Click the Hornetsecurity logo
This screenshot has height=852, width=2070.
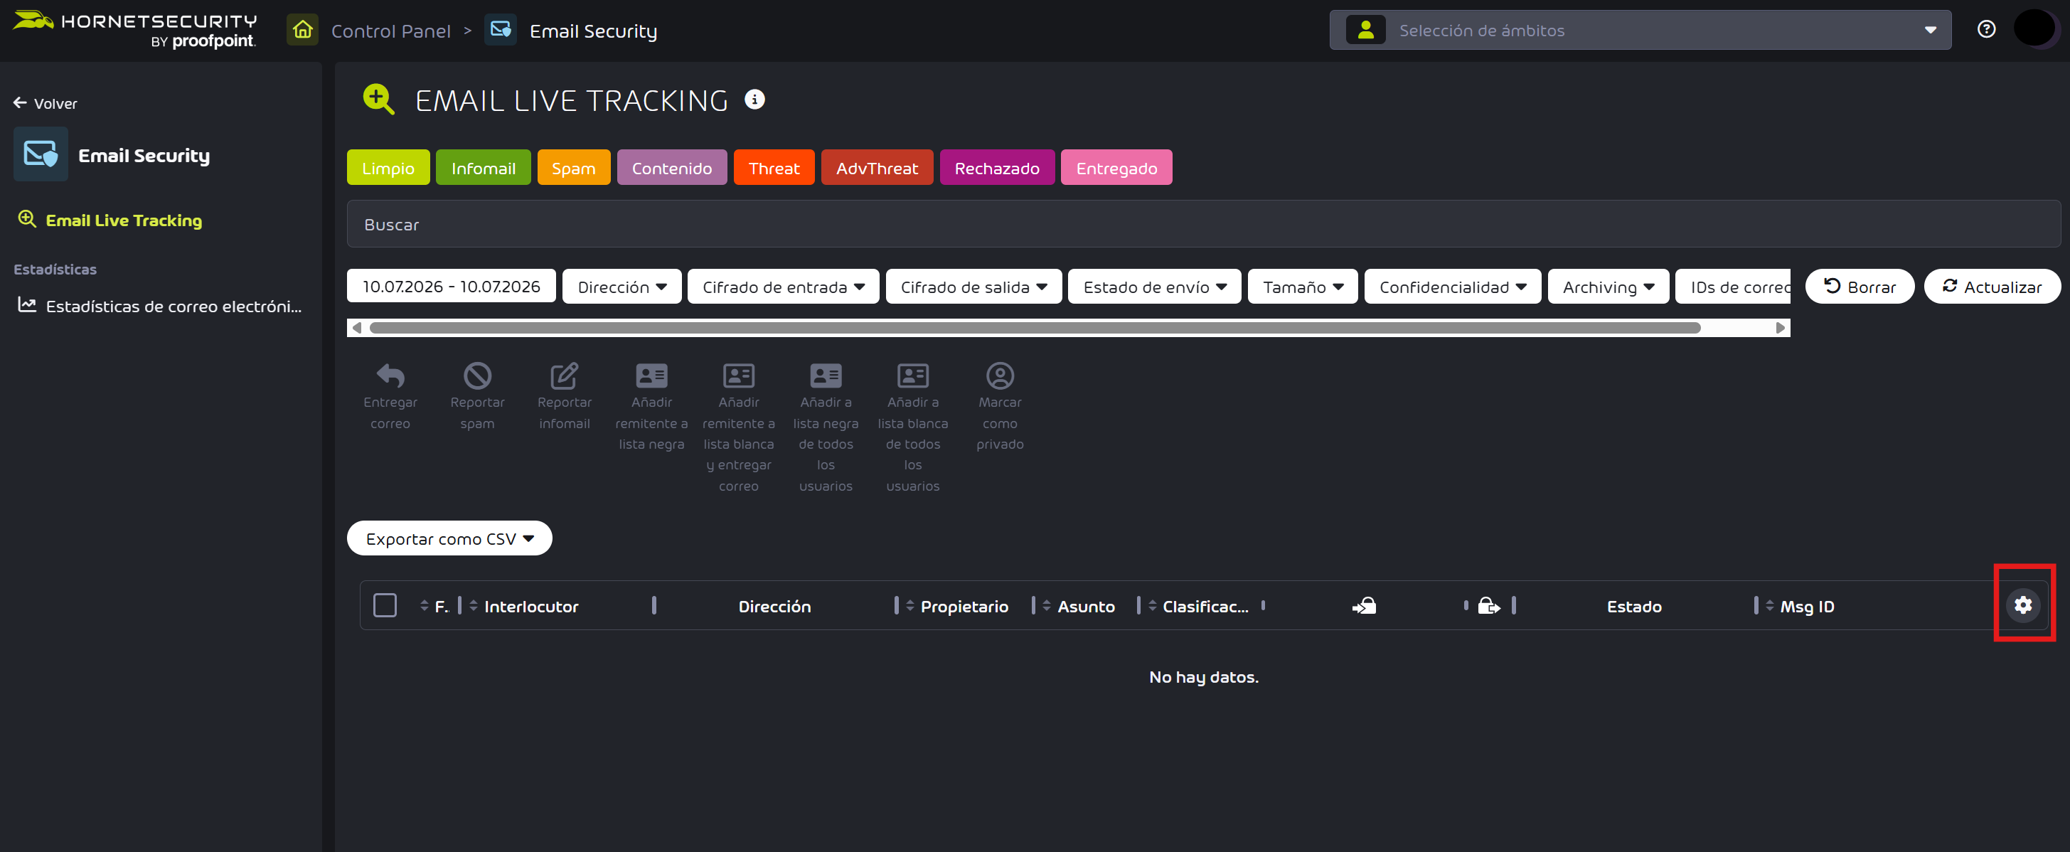[135, 30]
